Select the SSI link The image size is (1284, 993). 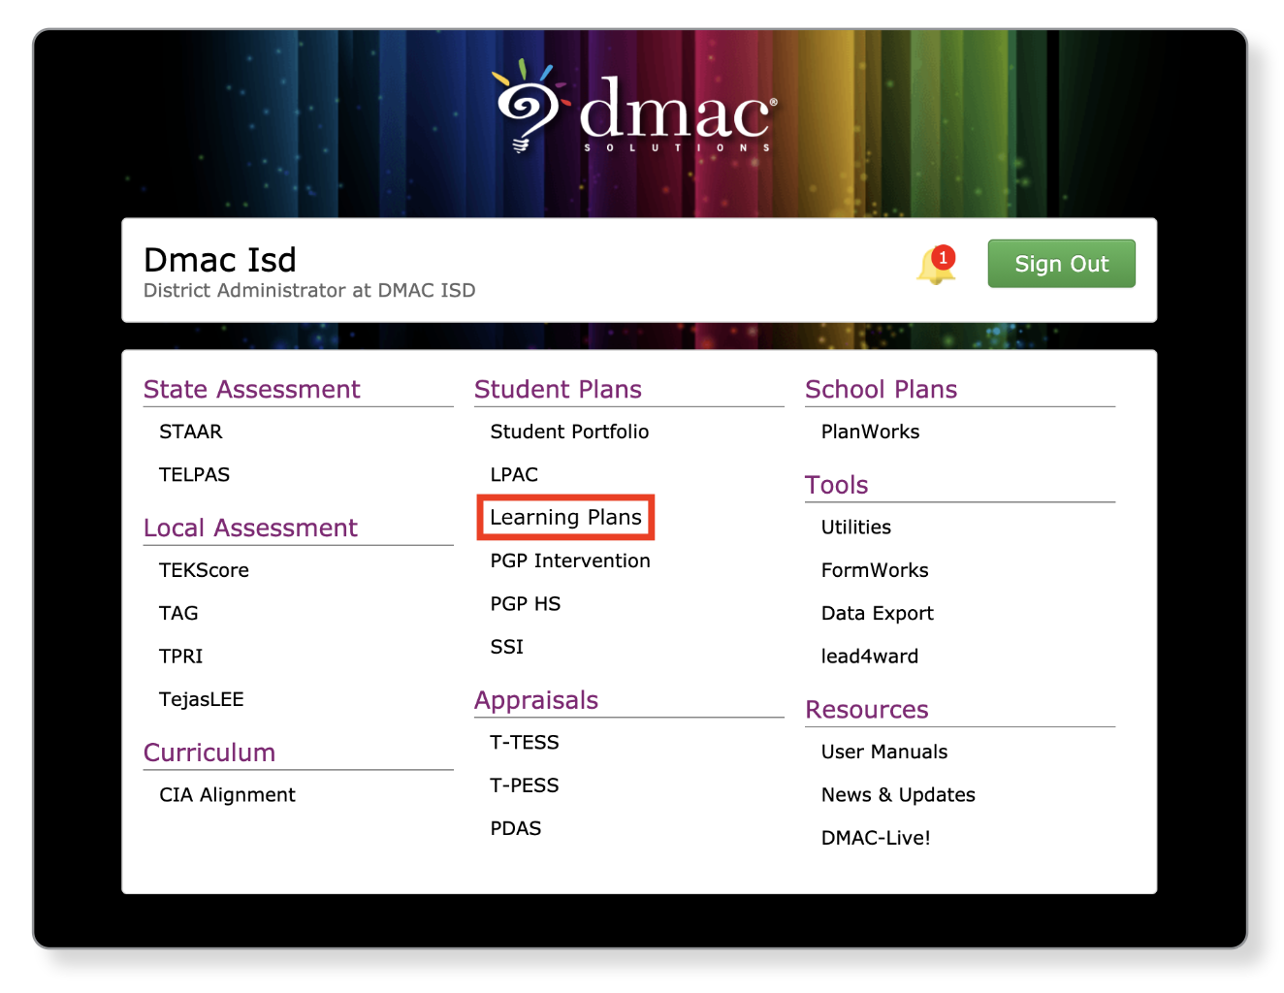pos(507,646)
